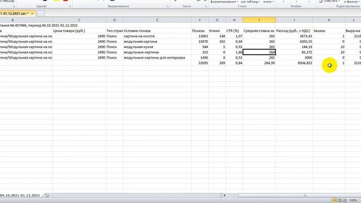
Task: Click the insert new worksheet icon
Action: click(x=47, y=195)
